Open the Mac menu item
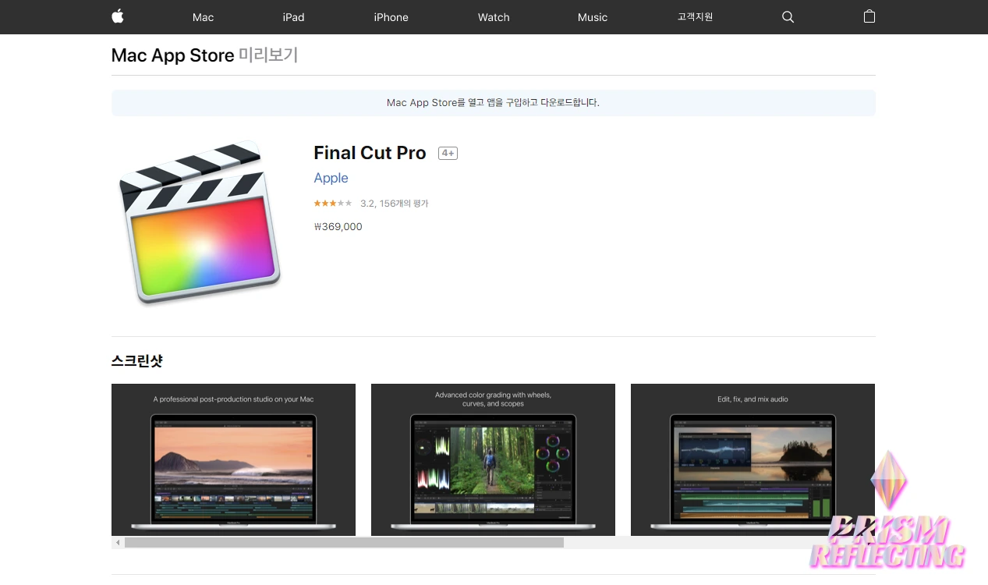988x585 pixels. tap(203, 17)
